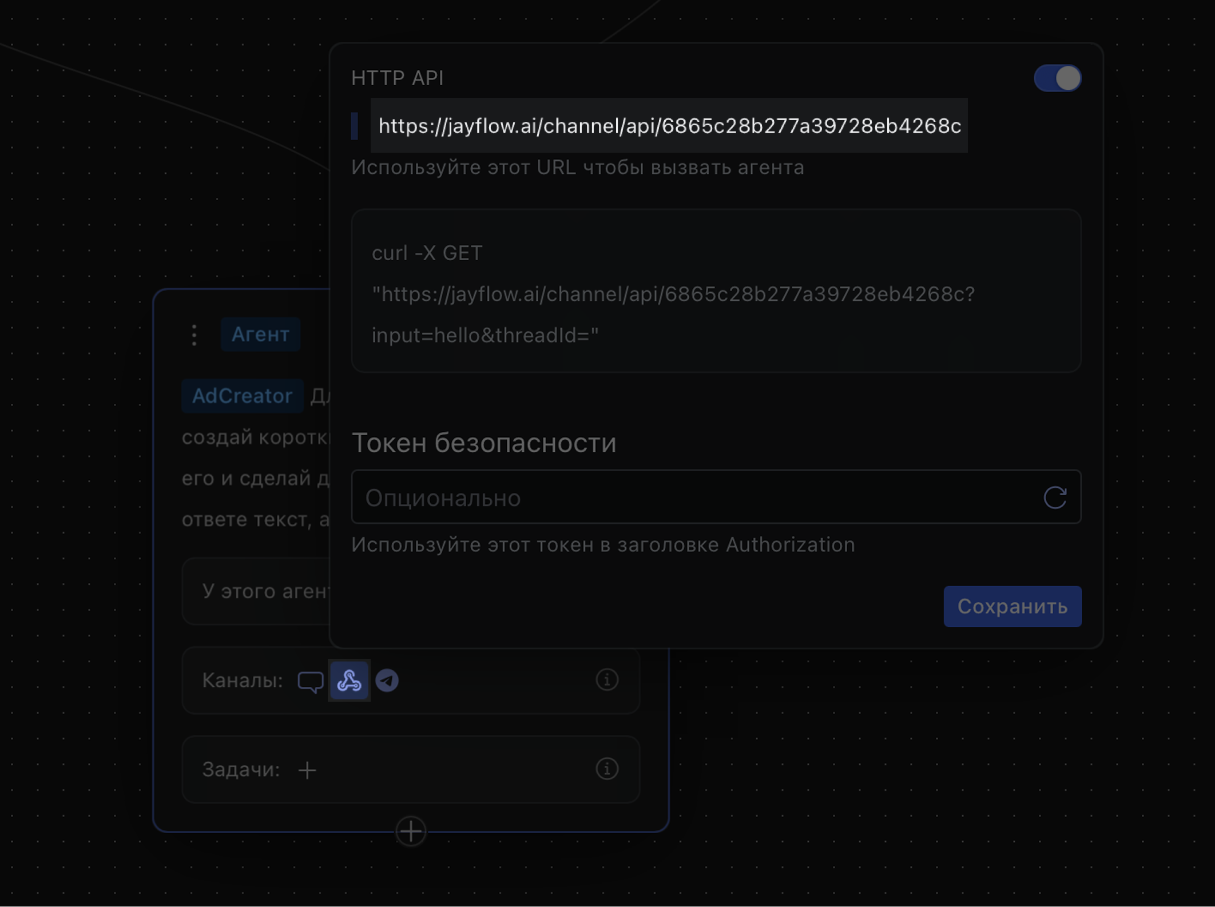Screen dimensions: 1215x907
Task: Add a task with the Задачи plus
Action: pos(307,770)
